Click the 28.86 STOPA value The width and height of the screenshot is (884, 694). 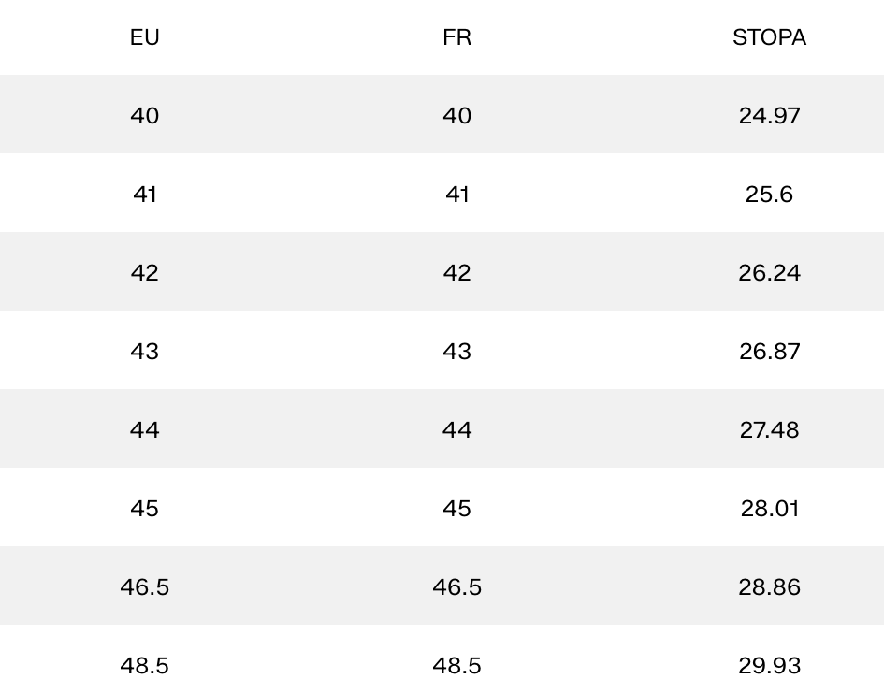click(769, 586)
